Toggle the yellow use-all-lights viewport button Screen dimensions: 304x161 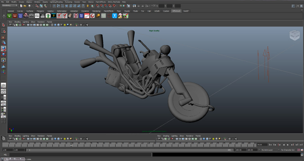coord(64,25)
